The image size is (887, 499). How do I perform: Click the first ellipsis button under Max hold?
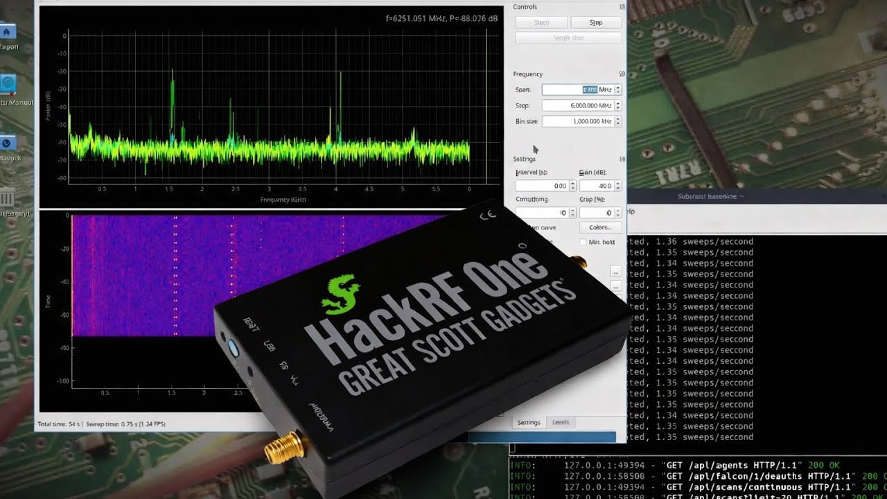click(615, 272)
